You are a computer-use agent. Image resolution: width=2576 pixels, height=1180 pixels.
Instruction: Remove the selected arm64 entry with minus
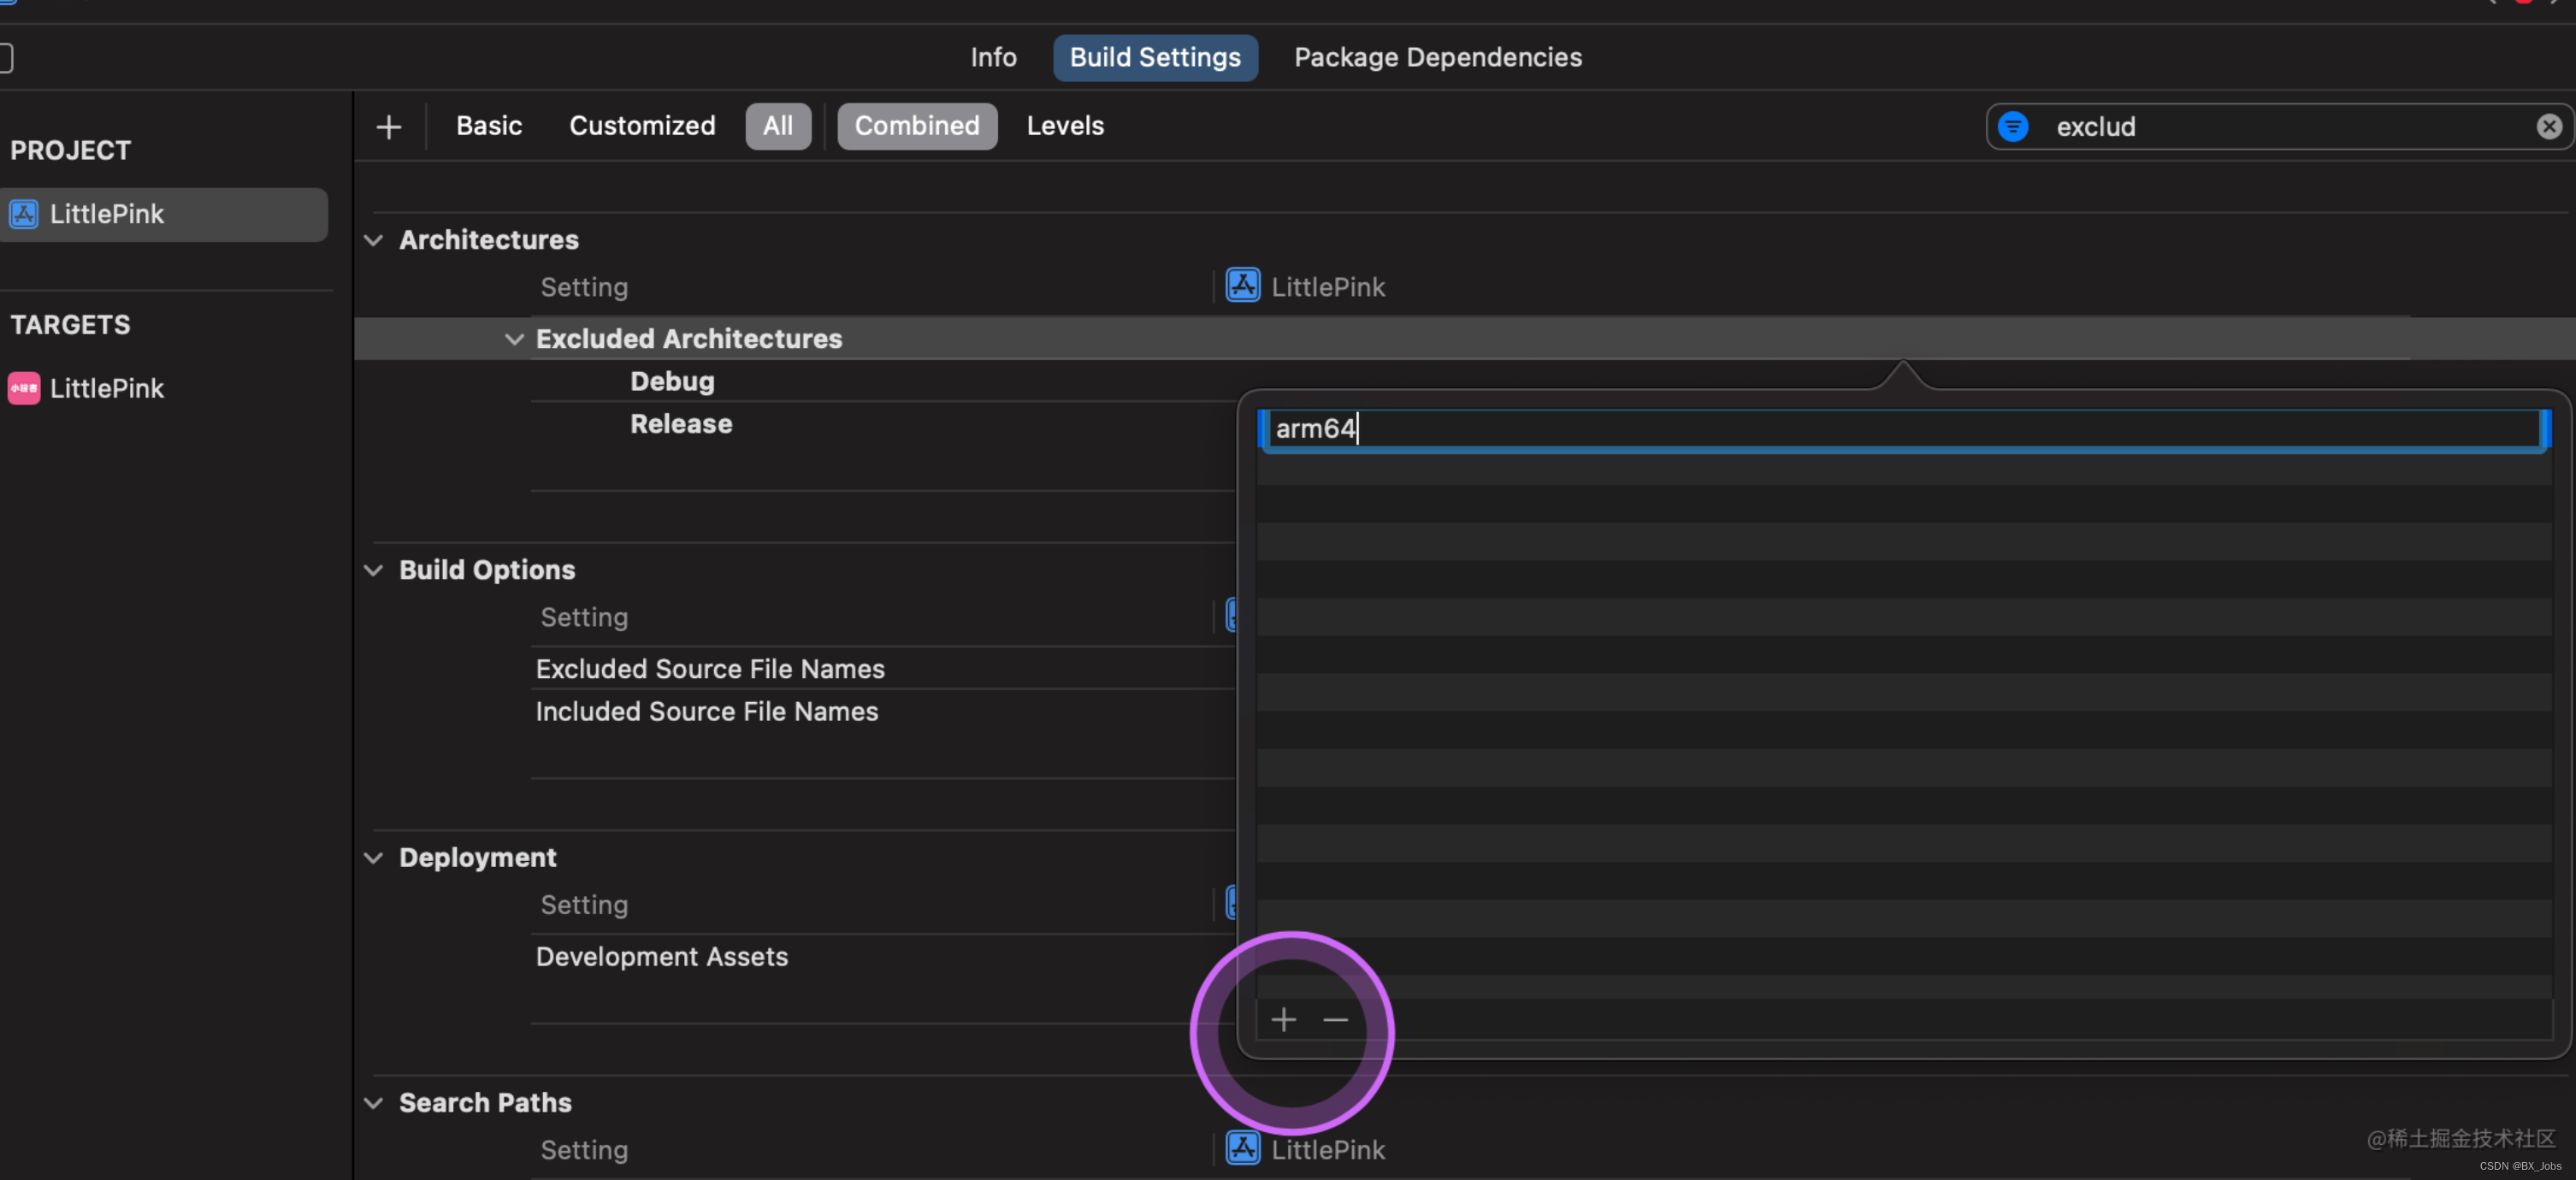(x=1336, y=1020)
